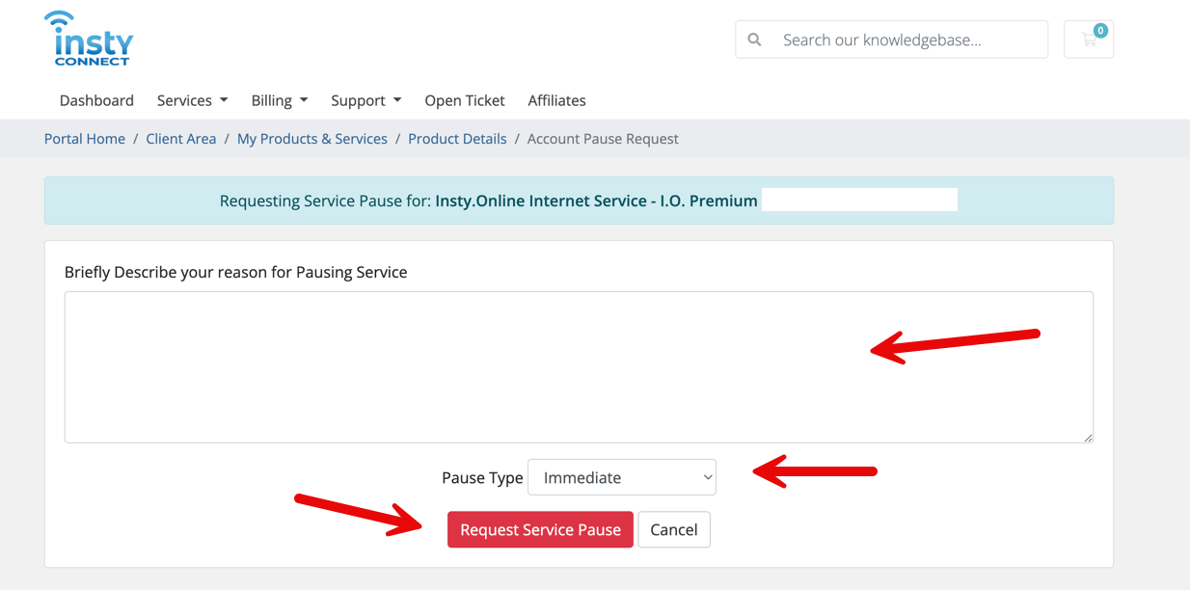1190x590 pixels.
Task: Open My Products & Services breadcrumb link
Action: (311, 139)
